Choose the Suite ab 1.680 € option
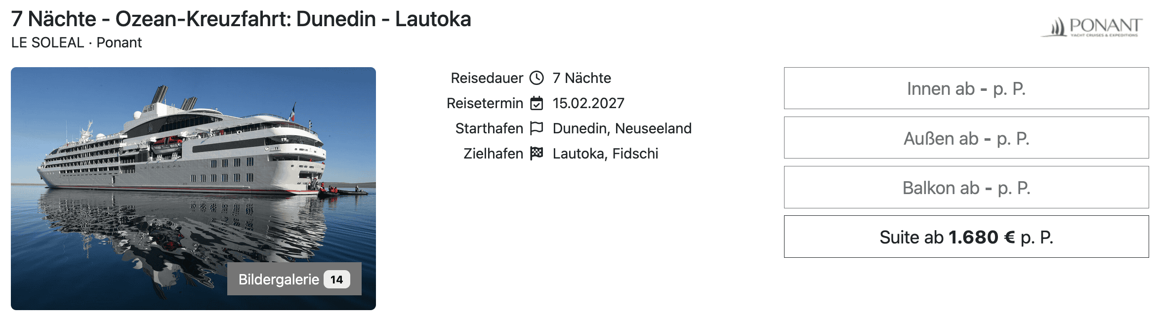The image size is (1159, 320). point(966,237)
